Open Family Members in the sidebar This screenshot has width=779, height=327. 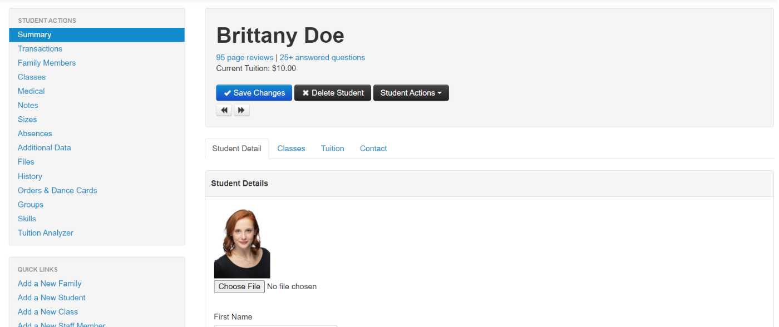coord(47,63)
